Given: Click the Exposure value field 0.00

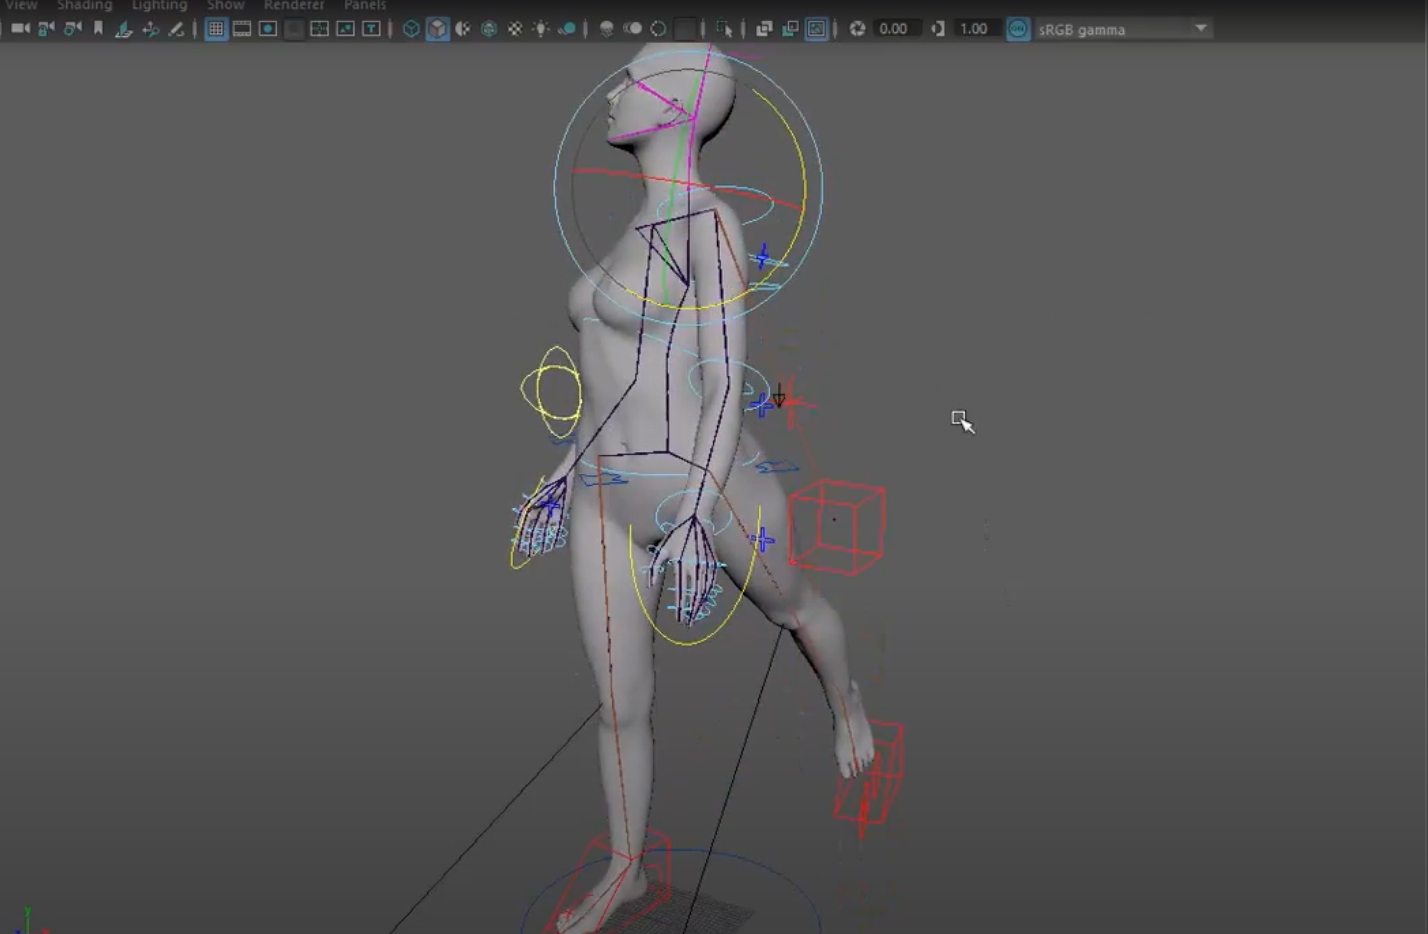Looking at the screenshot, I should 893,29.
